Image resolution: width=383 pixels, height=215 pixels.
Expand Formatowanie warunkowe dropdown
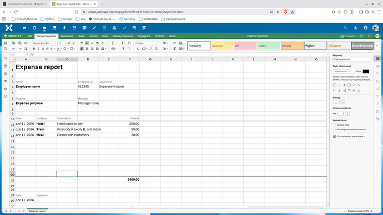tap(350, 136)
